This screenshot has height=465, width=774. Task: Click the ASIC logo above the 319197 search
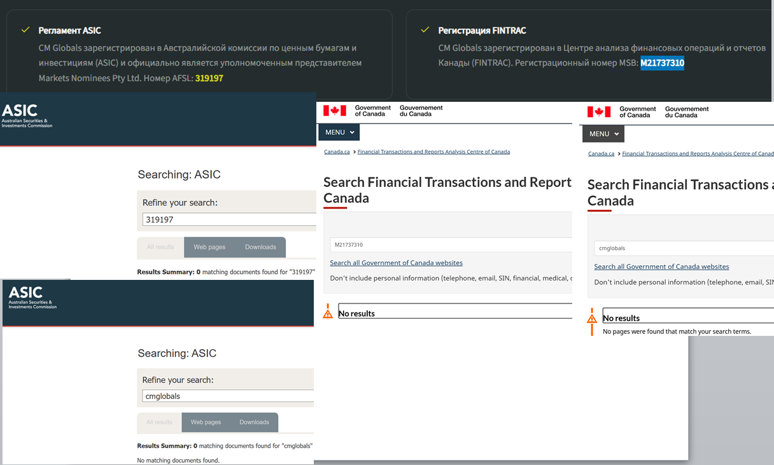point(27,116)
